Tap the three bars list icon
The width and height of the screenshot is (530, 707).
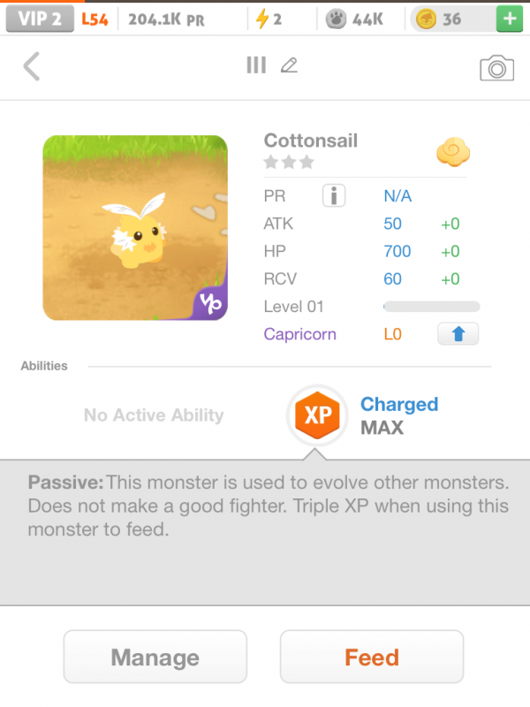pos(256,65)
